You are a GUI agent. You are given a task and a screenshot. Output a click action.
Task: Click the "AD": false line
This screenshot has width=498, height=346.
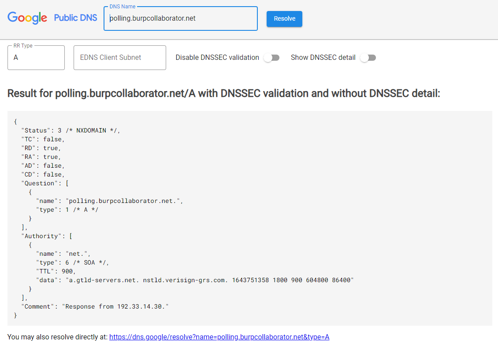[x=43, y=166]
